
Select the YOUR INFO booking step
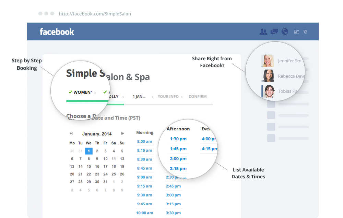pos(168,97)
